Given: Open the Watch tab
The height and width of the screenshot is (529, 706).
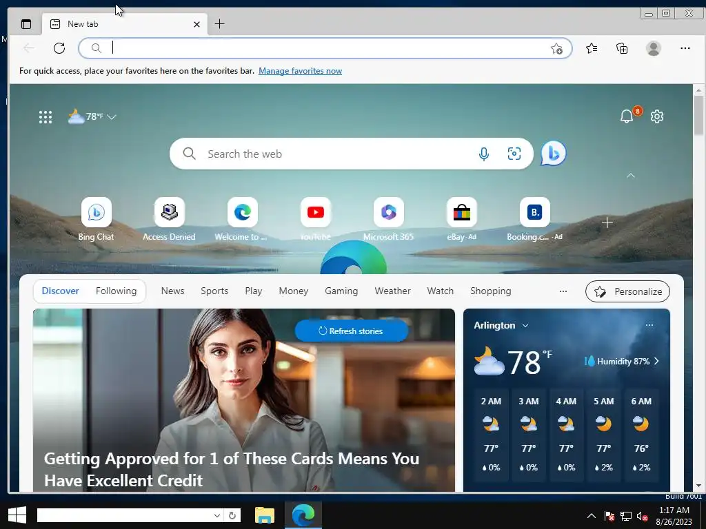Looking at the screenshot, I should tap(441, 291).
